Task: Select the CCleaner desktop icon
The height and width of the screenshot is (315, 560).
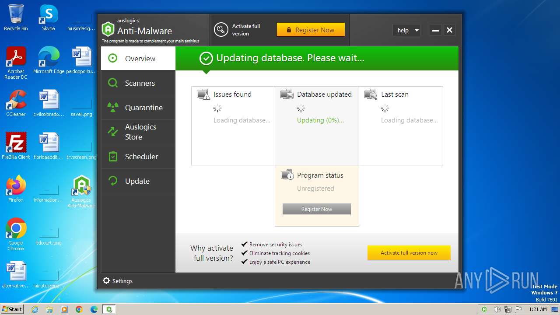Action: pyautogui.click(x=16, y=103)
